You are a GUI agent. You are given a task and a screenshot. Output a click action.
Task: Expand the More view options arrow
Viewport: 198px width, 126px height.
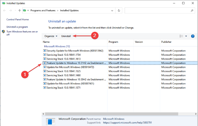coord(186,36)
